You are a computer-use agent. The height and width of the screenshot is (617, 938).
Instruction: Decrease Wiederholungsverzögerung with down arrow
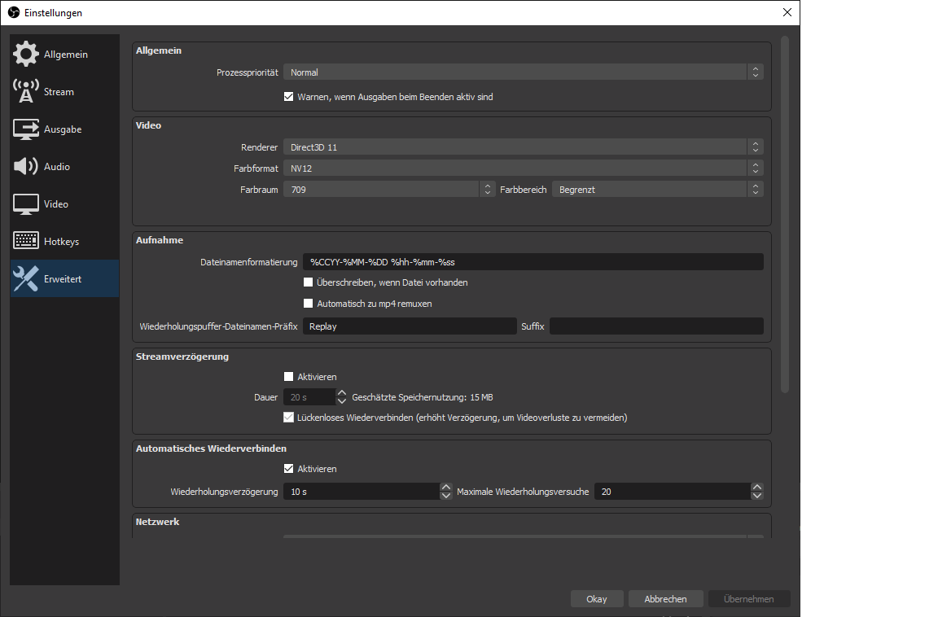coord(445,496)
